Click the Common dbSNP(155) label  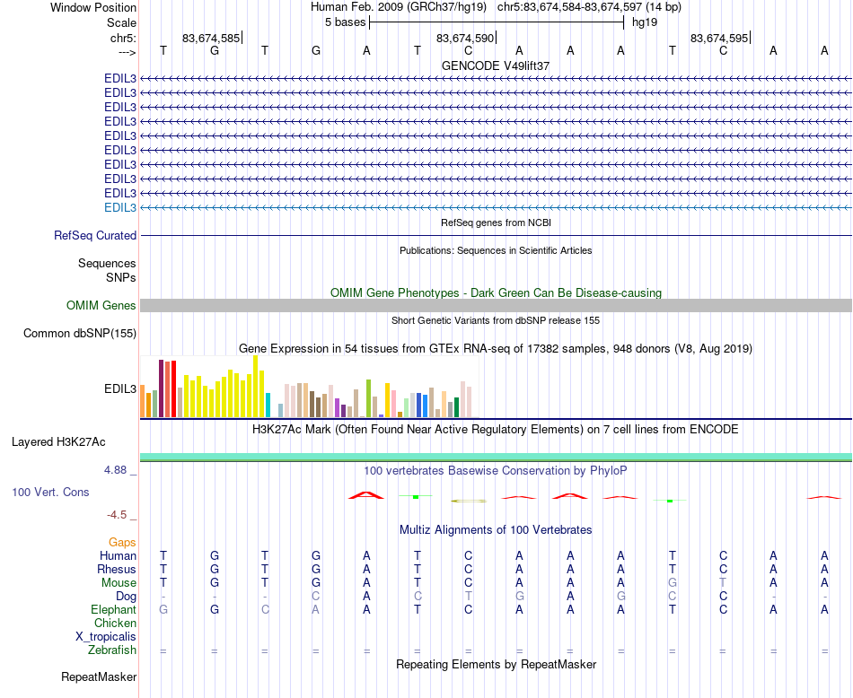pyautogui.click(x=80, y=333)
